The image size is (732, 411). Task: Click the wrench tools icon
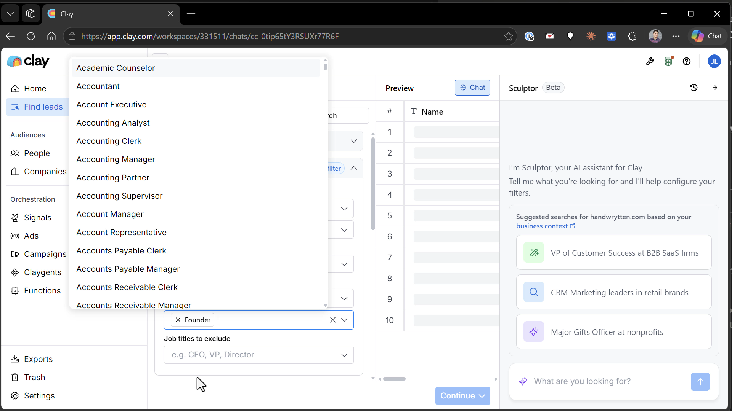(650, 61)
